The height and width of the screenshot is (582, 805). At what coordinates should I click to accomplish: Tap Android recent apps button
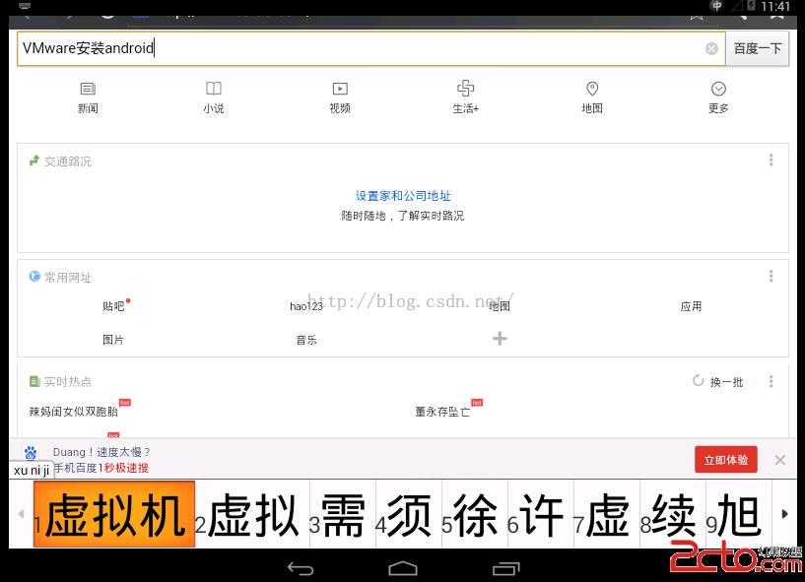click(506, 568)
